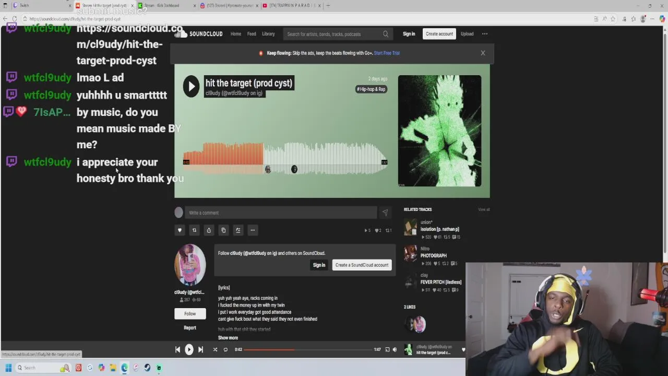
Task: Mute volume using the speaker icon
Action: tap(395, 349)
